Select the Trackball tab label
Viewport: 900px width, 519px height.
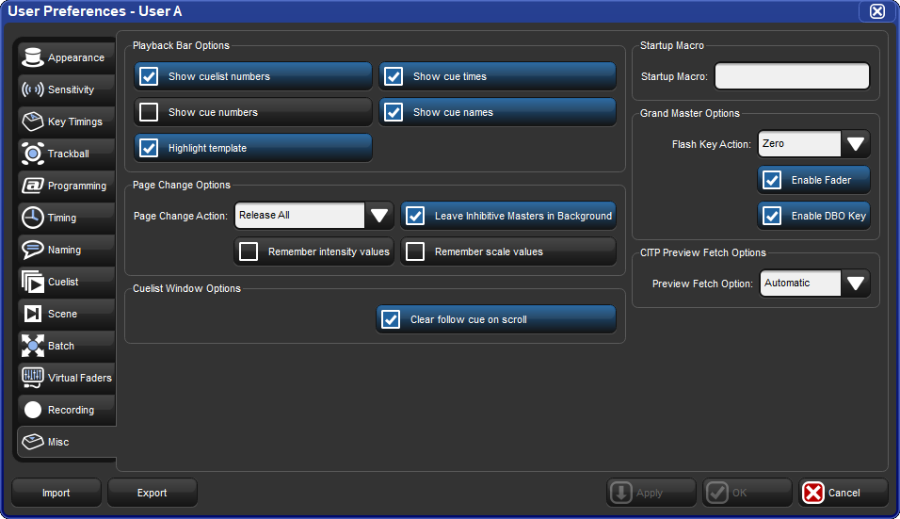pyautogui.click(x=69, y=154)
